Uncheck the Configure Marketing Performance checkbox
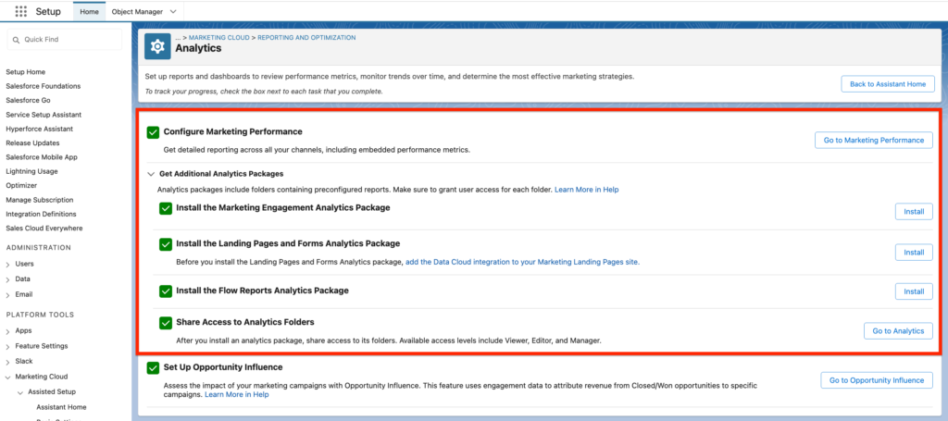Screen dimensions: 948x421 [153, 132]
